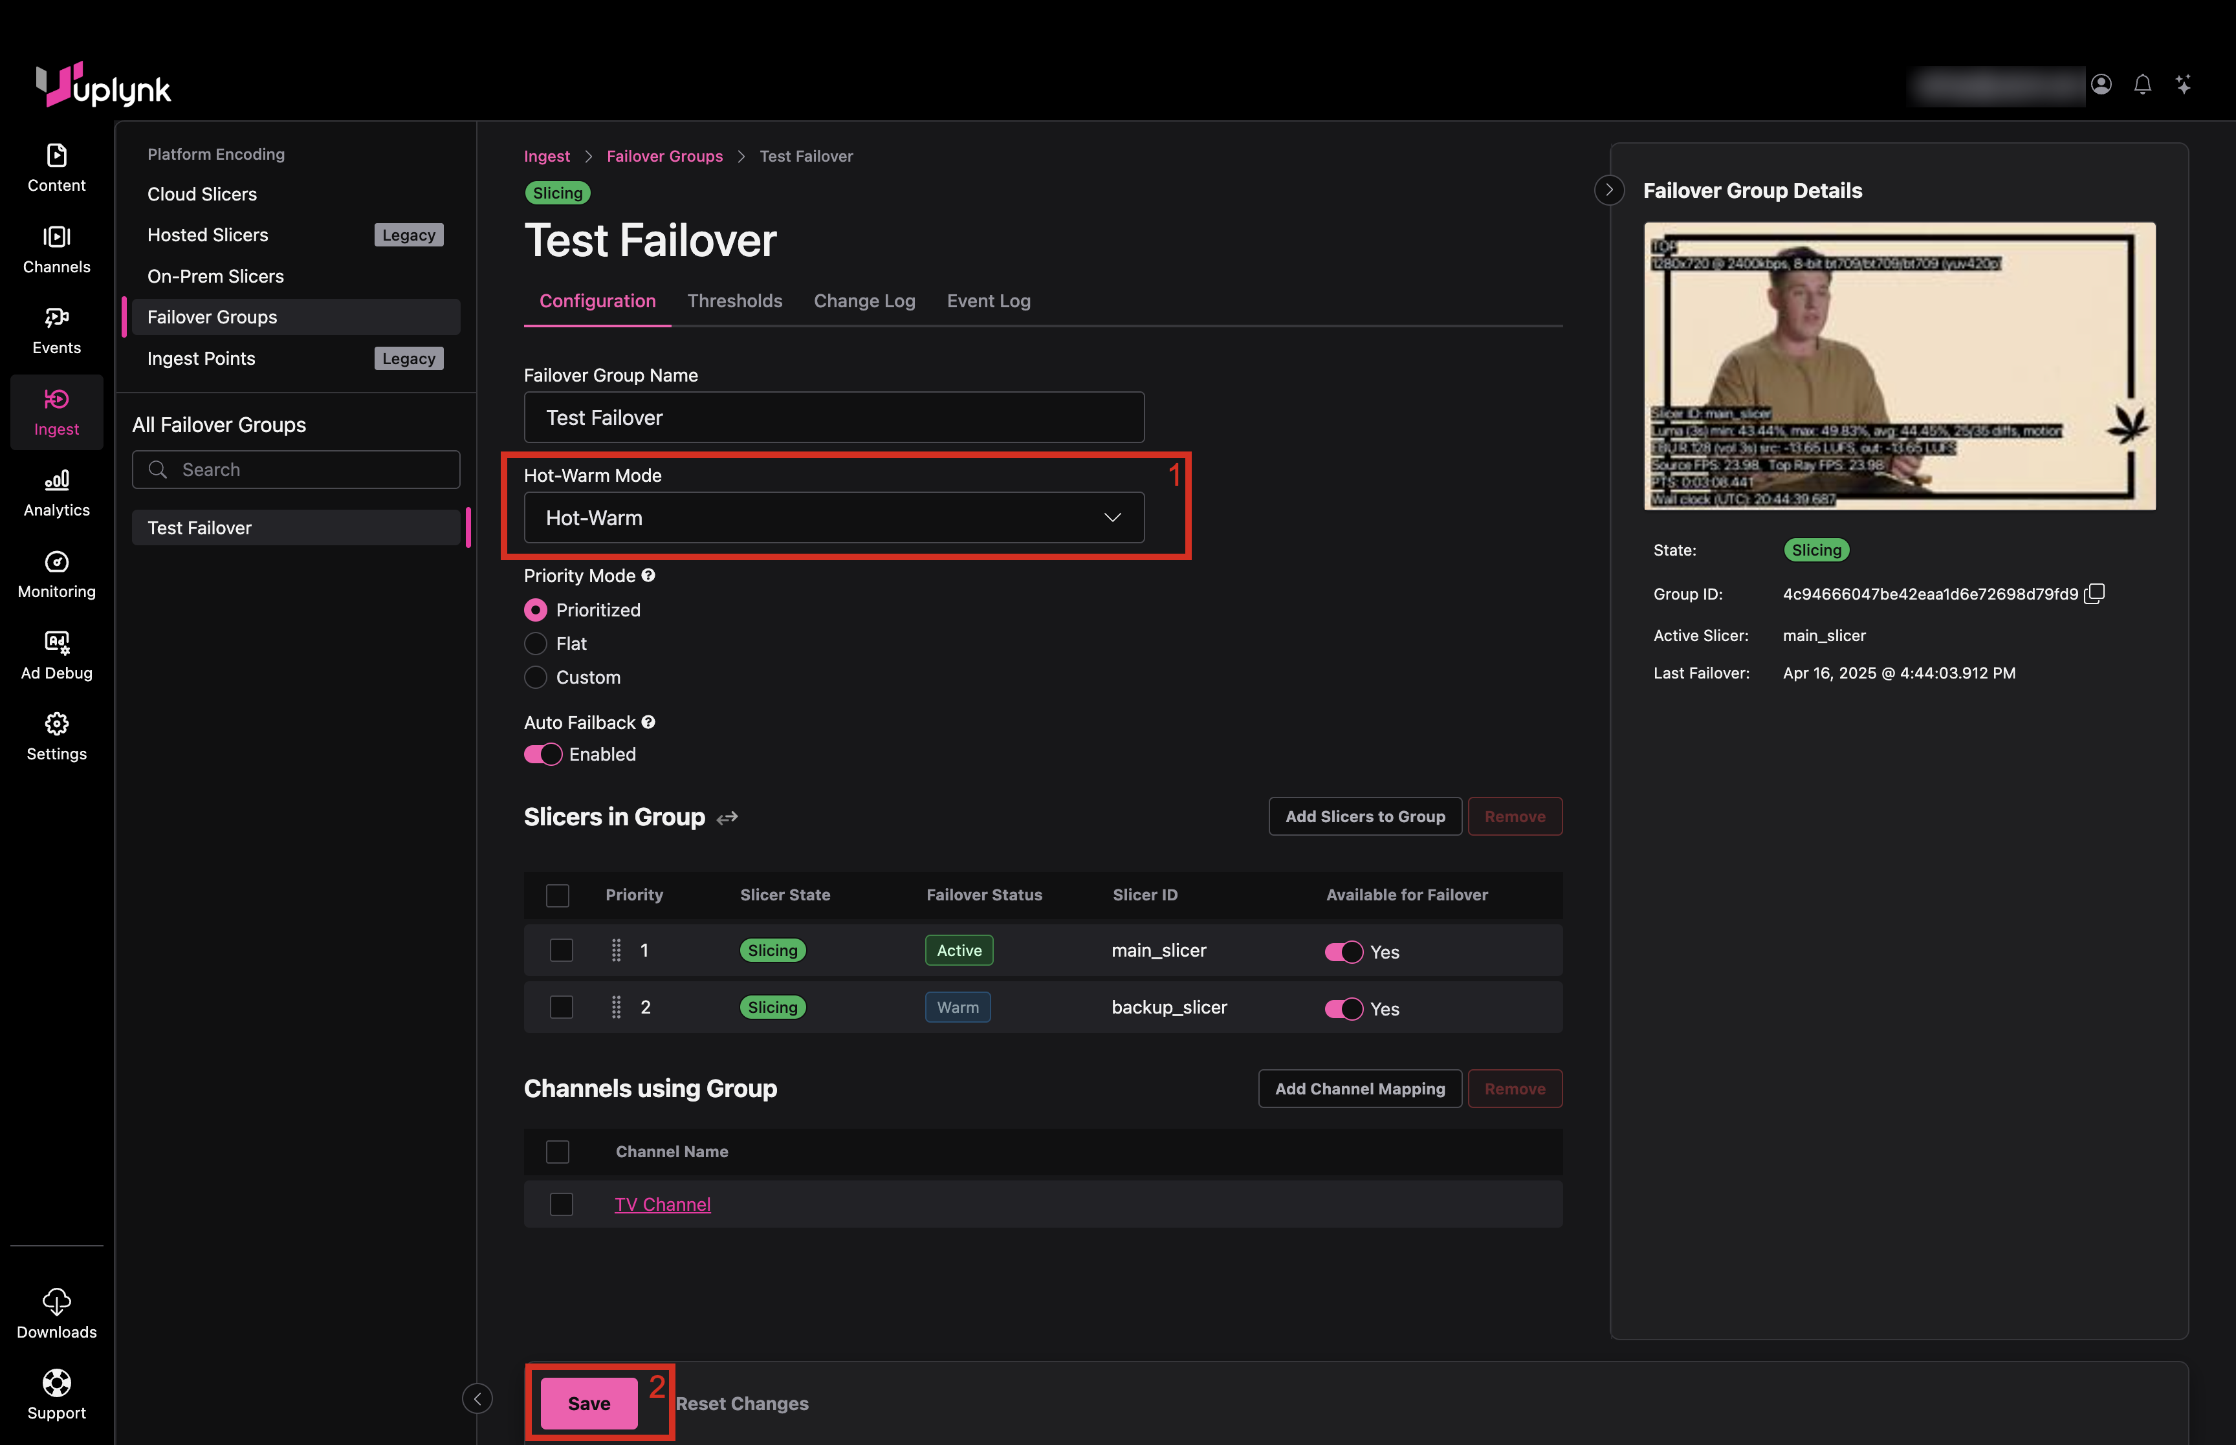Screen dimensions: 2236x1445
Task: Open the Ad Debug tool icon
Action: [56, 655]
